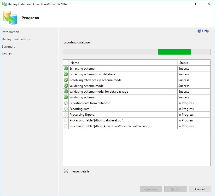Click success icon for Resolving references row
Image resolution: width=215 pixels, height=196 pixels.
coord(66,80)
